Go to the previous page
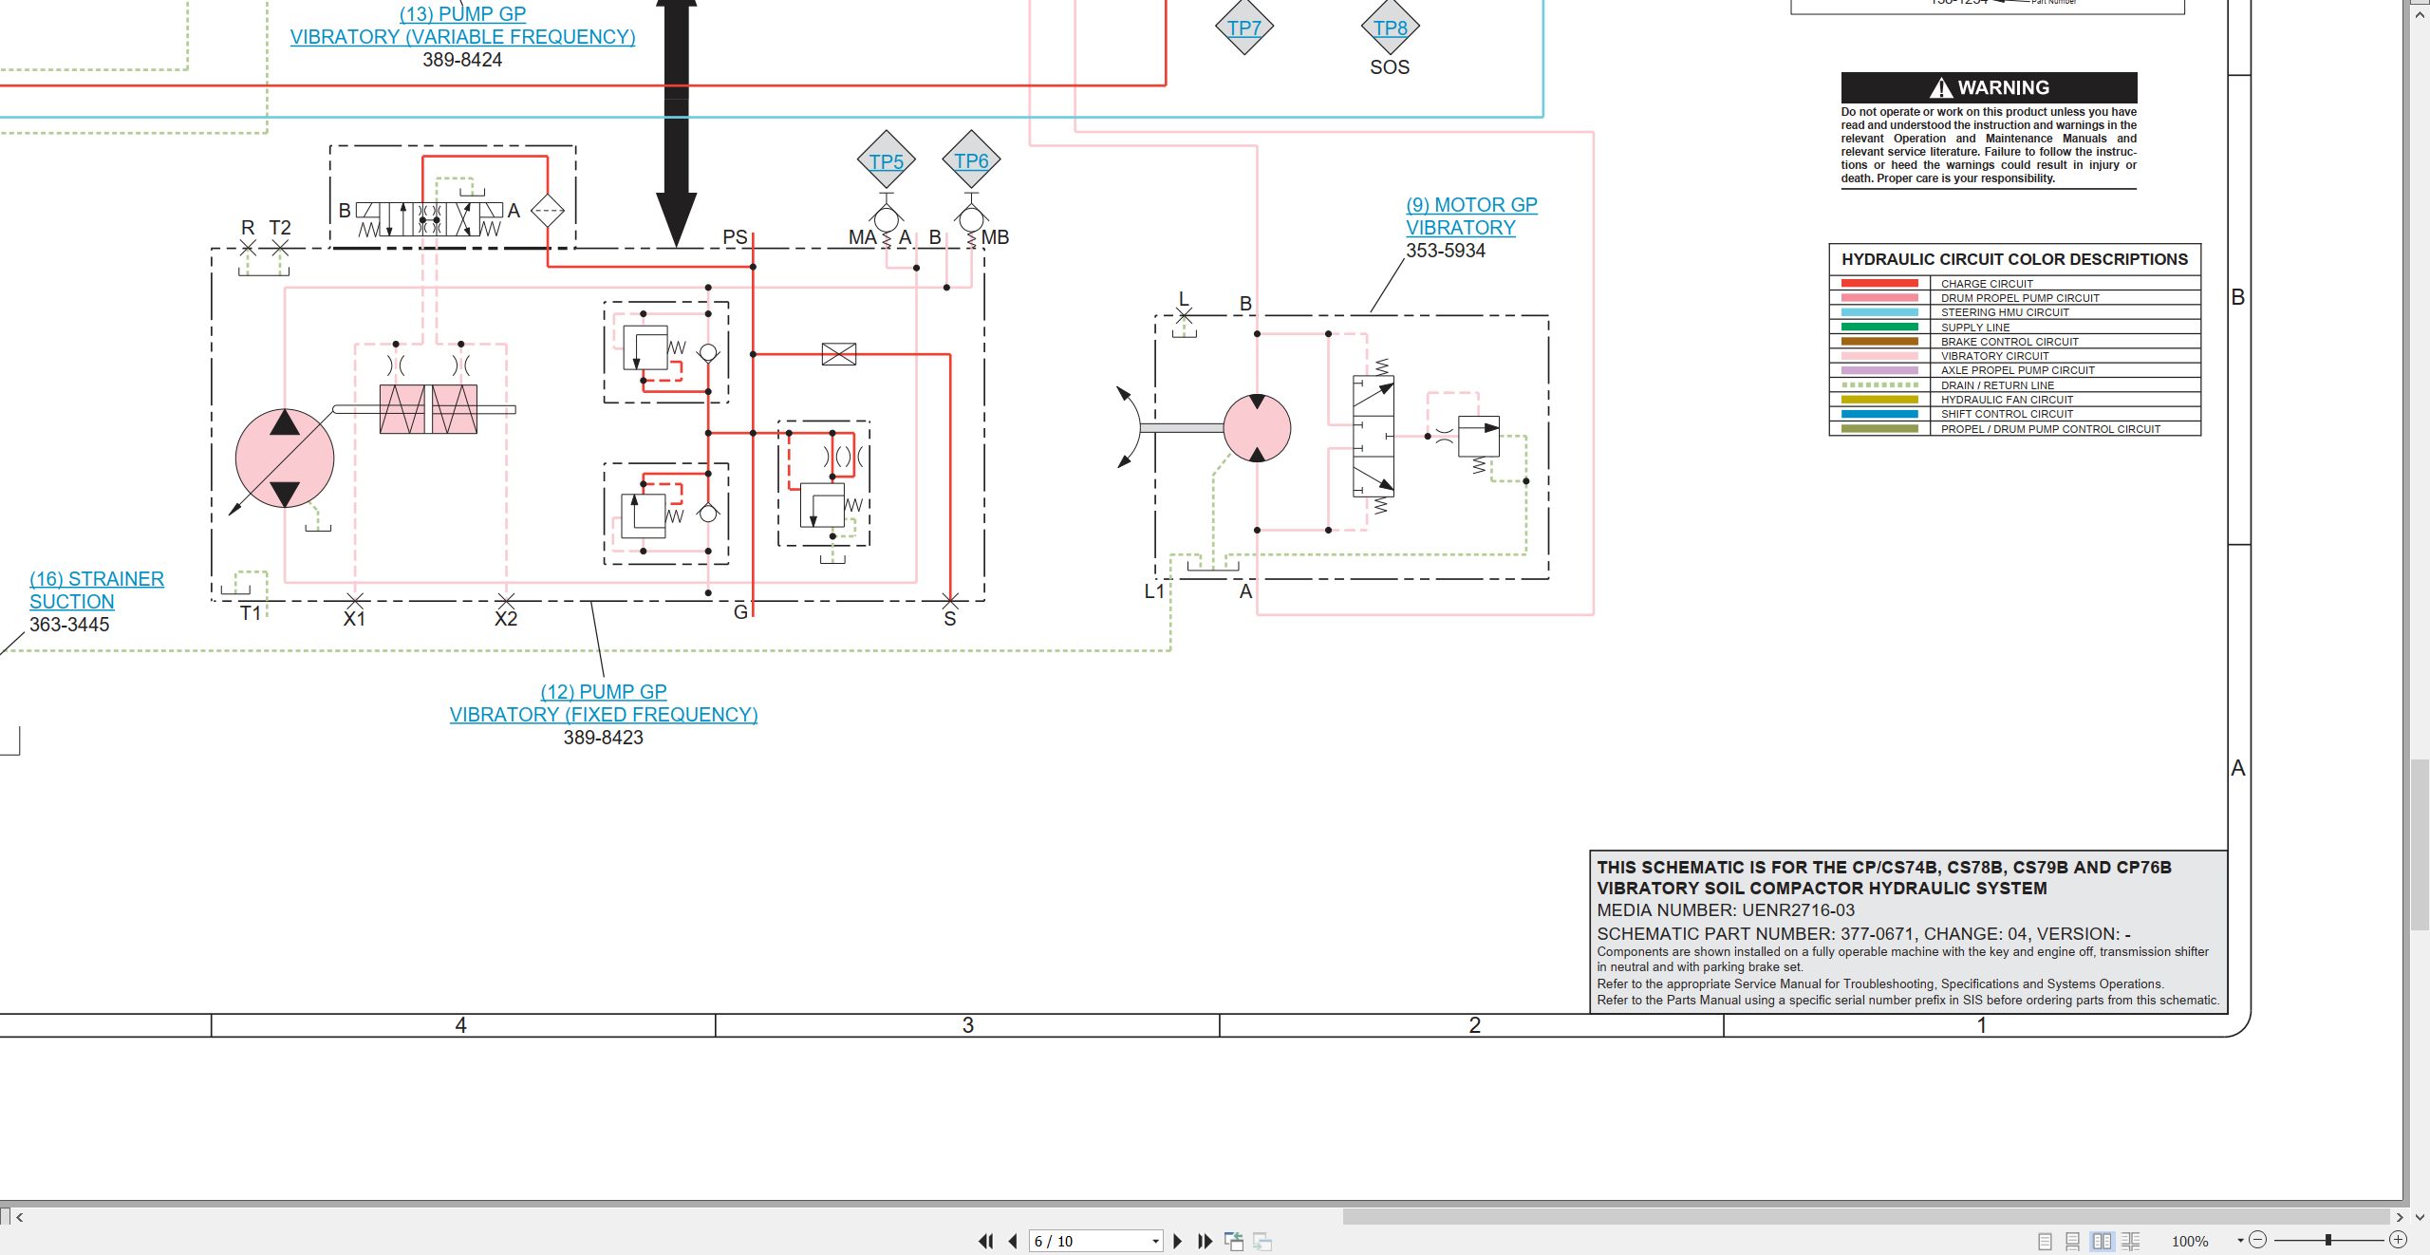The height and width of the screenshot is (1255, 2430). click(1013, 1241)
